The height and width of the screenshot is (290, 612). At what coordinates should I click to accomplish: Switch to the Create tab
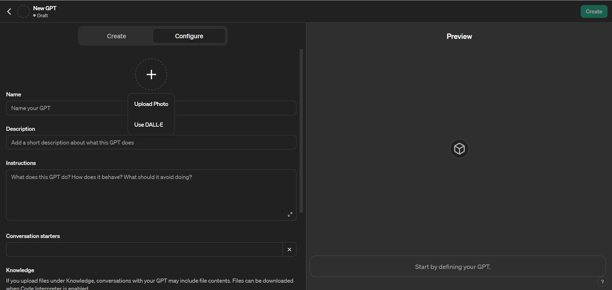(116, 36)
